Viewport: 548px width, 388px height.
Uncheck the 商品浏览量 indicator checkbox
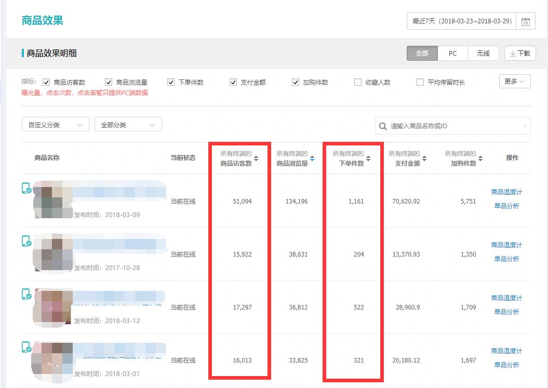pyautogui.click(x=109, y=82)
